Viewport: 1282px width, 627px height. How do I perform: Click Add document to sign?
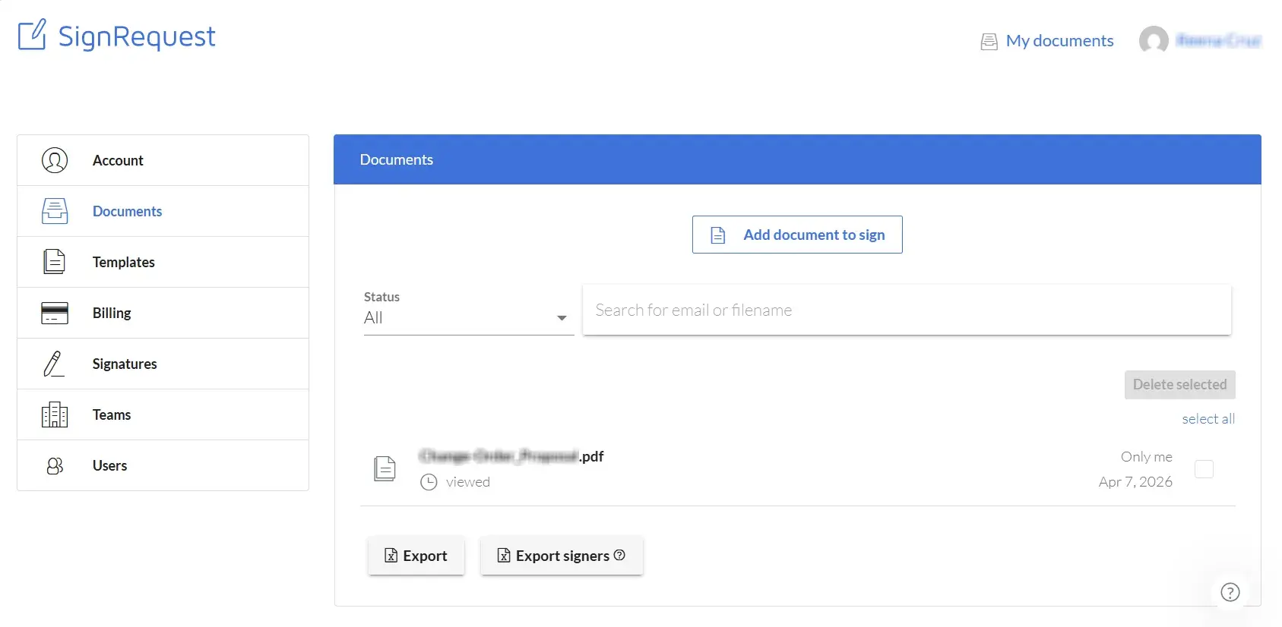click(x=797, y=235)
